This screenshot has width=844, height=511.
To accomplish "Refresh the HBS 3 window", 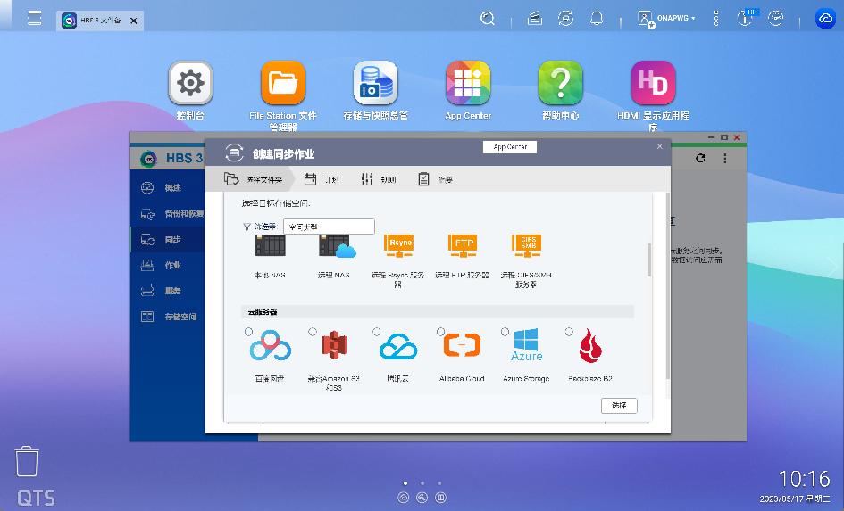I will [x=701, y=158].
